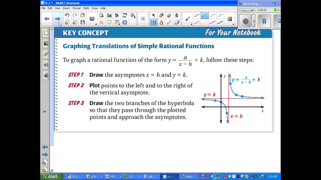Choose the yellow highlighter pen style

(205, 22)
